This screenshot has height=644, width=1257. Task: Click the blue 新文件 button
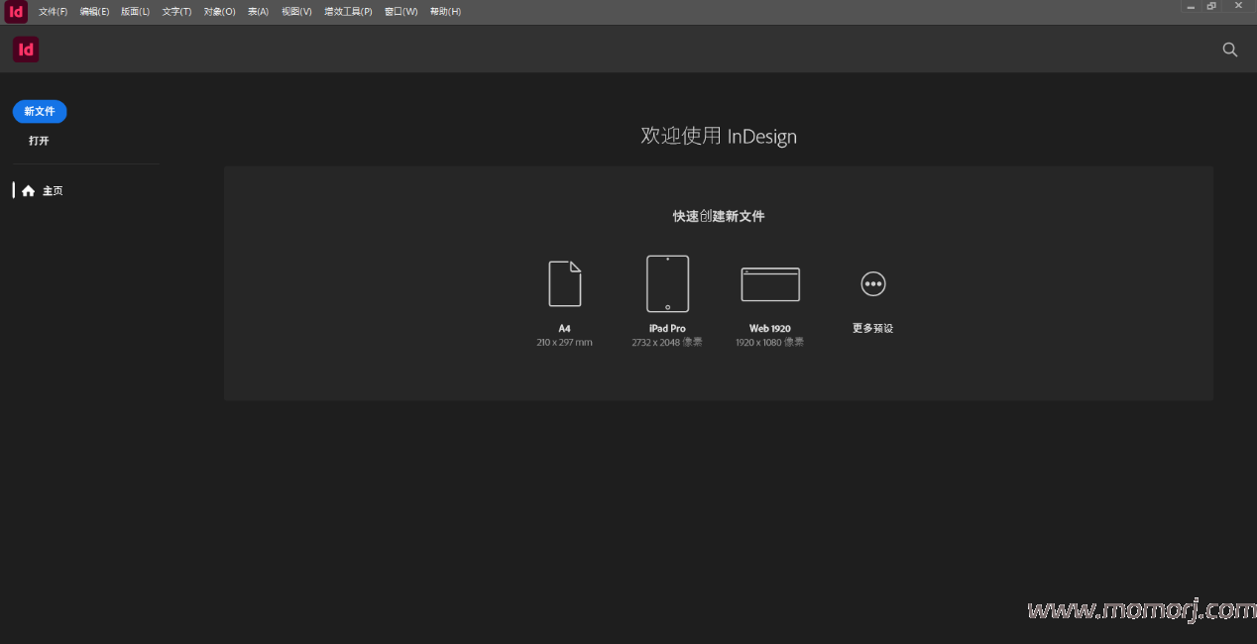[40, 112]
